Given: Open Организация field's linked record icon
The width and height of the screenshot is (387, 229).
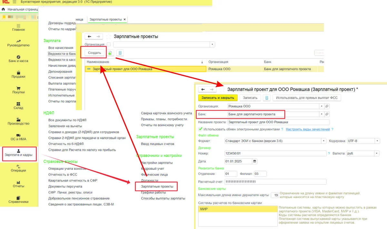Looking at the screenshot, I should (x=327, y=106).
